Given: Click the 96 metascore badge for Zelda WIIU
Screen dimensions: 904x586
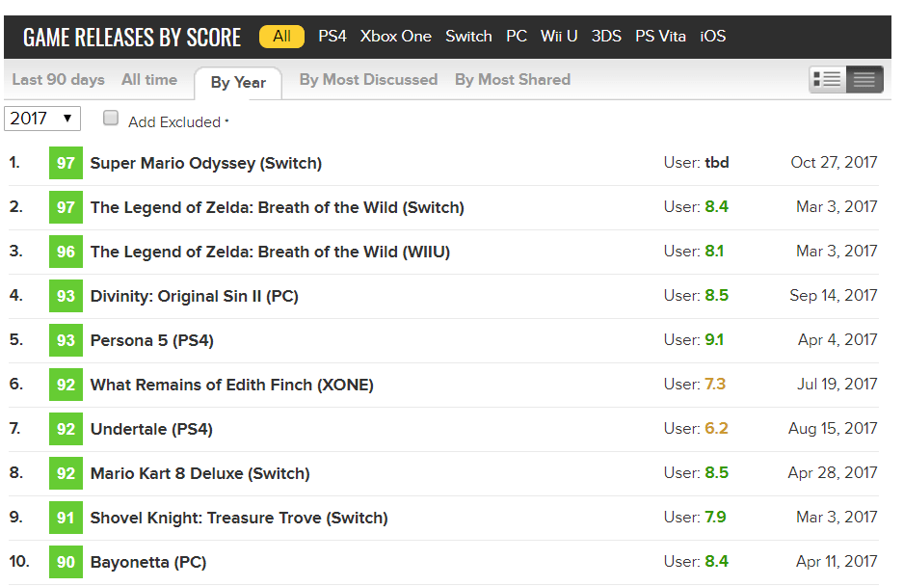Looking at the screenshot, I should [66, 253].
